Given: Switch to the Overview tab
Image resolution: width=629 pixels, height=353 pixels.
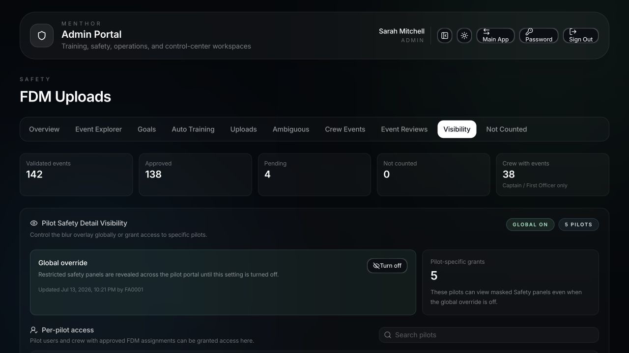Looking at the screenshot, I should pos(44,129).
